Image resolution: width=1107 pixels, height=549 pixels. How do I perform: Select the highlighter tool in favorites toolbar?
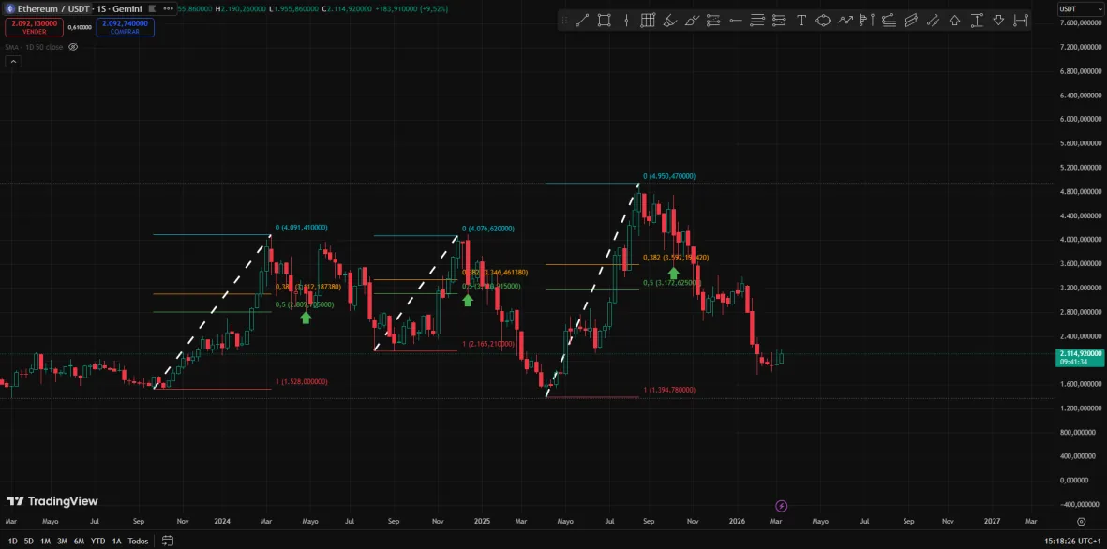pyautogui.click(x=670, y=21)
